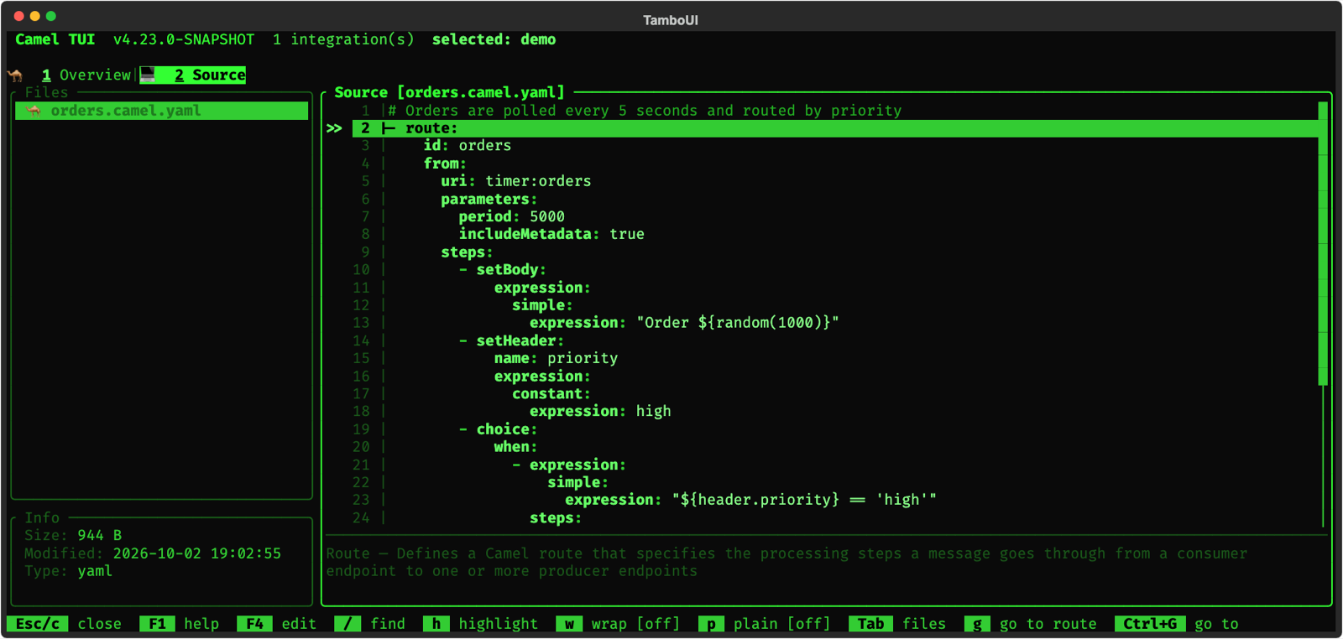Select the highlighted route: line 2
Screen dimensions: 1343x639
point(835,128)
